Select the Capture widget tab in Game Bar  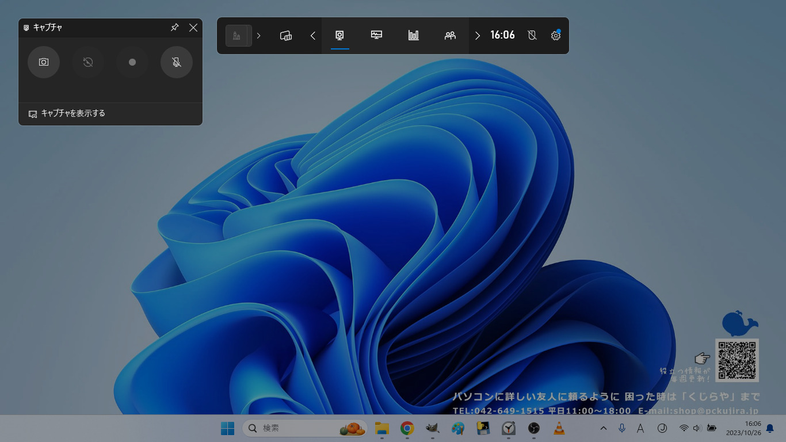click(339, 36)
